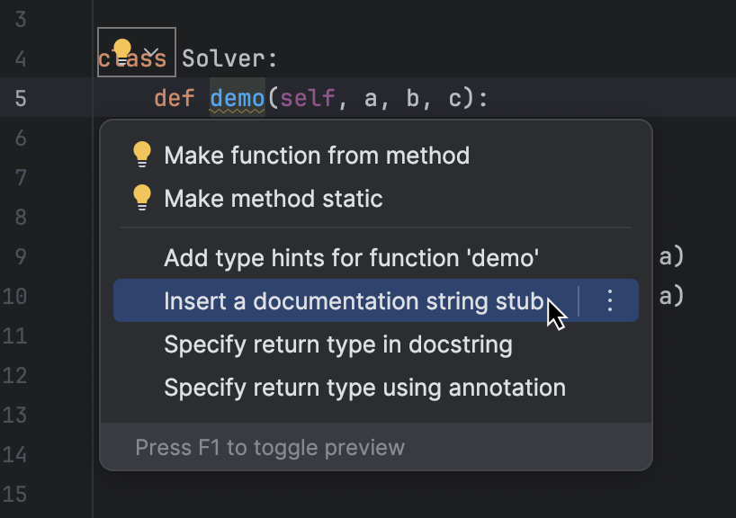Viewport: 736px width, 518px height.
Task: Choose 'Specify return type in docstring'
Action: pos(337,344)
